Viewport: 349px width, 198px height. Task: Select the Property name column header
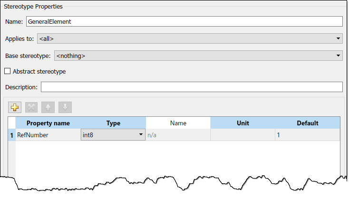click(48, 123)
